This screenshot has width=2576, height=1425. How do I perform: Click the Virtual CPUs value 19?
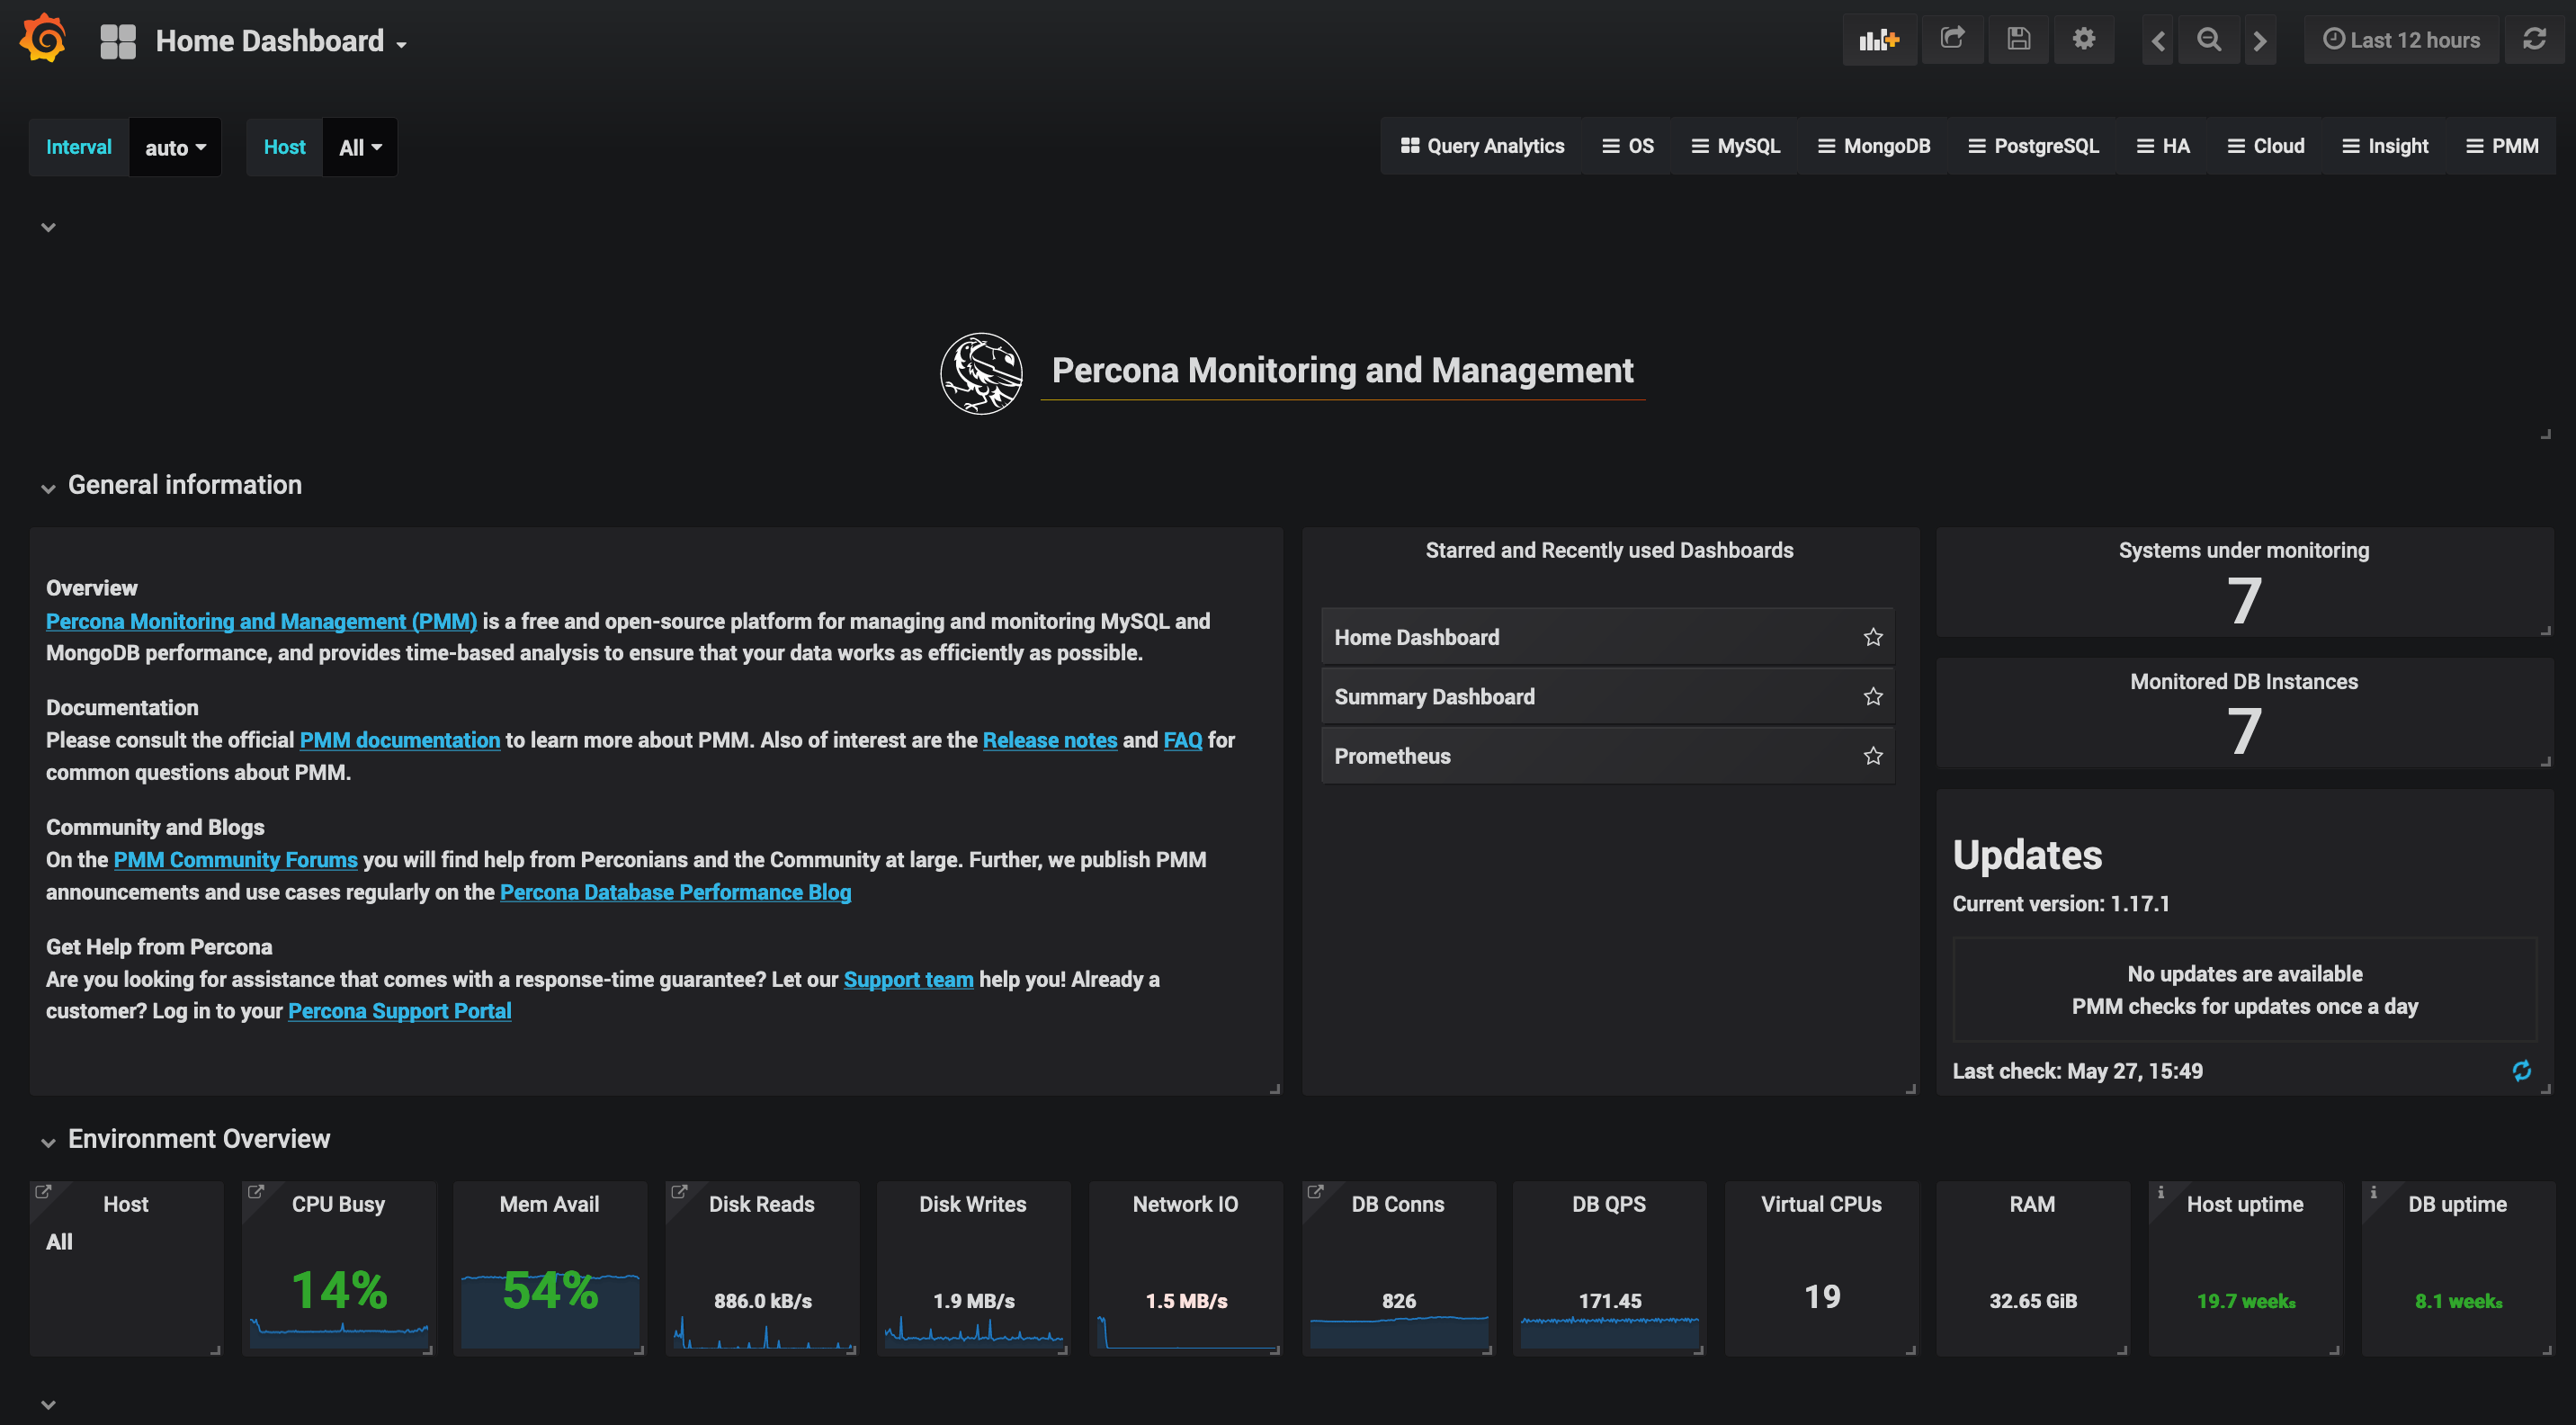(x=1822, y=1296)
